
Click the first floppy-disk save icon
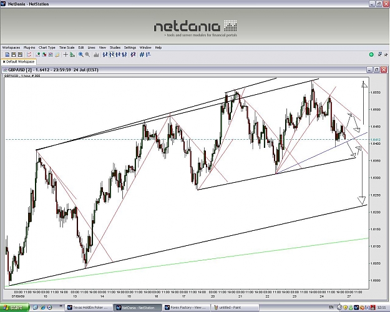pyautogui.click(x=14, y=55)
